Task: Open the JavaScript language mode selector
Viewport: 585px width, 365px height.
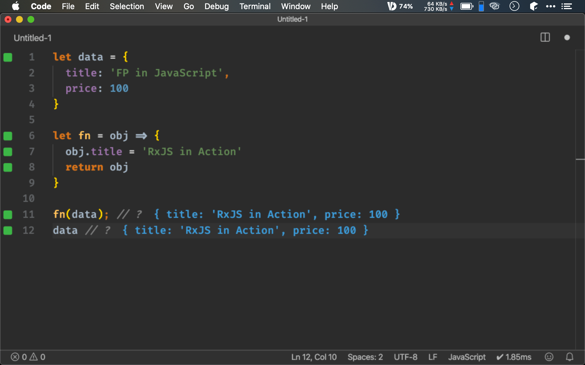Action: point(467,357)
